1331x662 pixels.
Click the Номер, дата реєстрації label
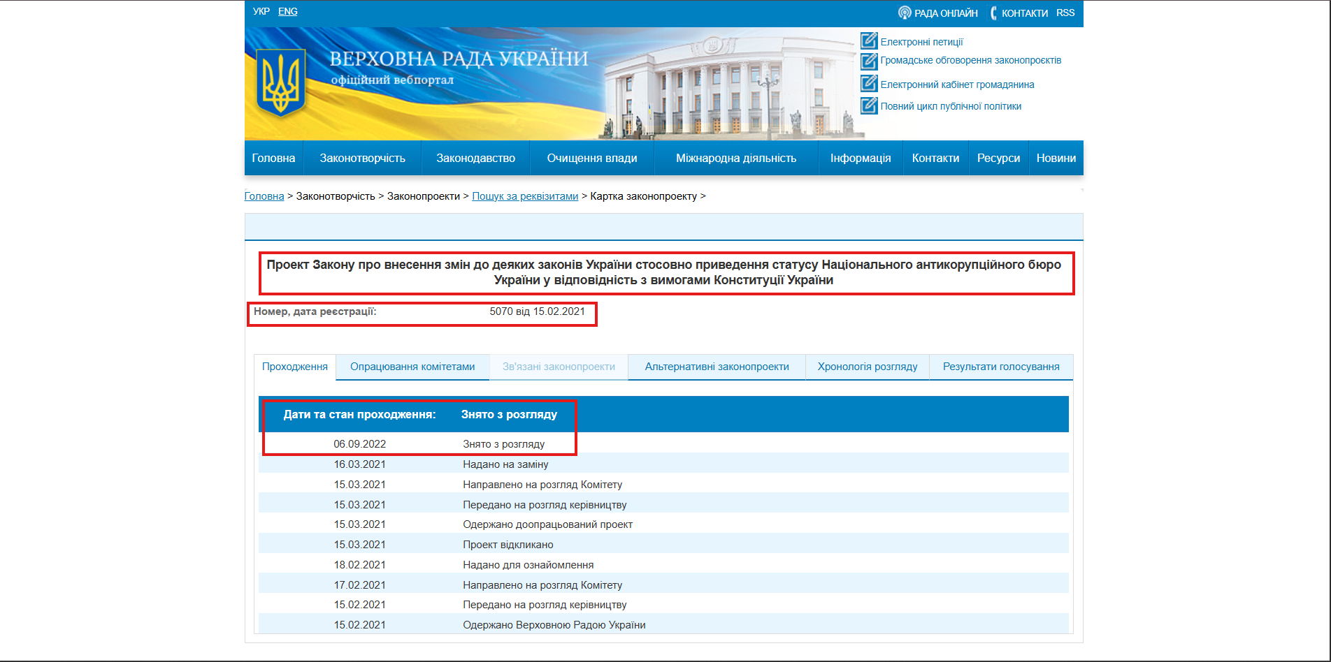(315, 311)
